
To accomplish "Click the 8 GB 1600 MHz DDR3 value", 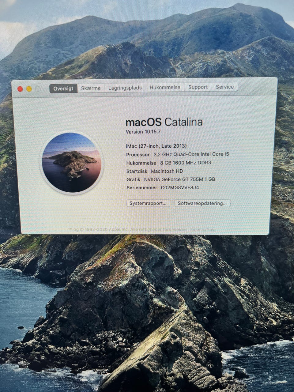I will pos(186,163).
